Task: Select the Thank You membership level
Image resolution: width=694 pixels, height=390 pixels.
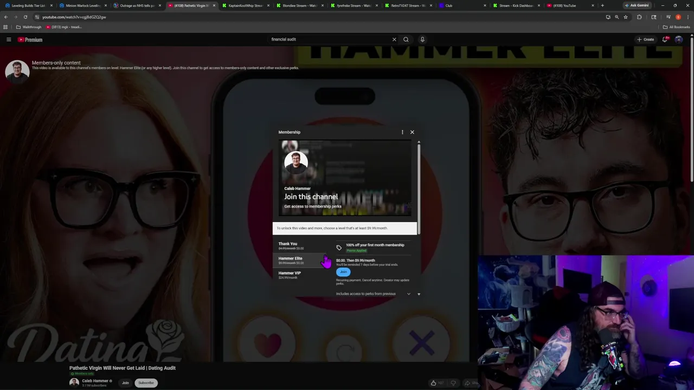Action: pos(301,246)
